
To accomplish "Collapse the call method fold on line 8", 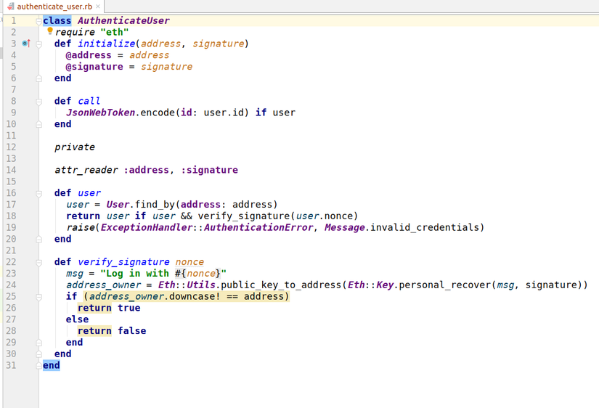I will (38, 102).
